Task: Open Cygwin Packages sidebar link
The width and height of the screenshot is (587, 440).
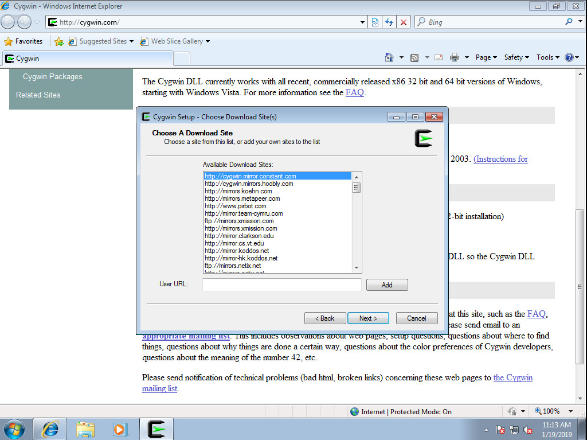Action: point(52,76)
